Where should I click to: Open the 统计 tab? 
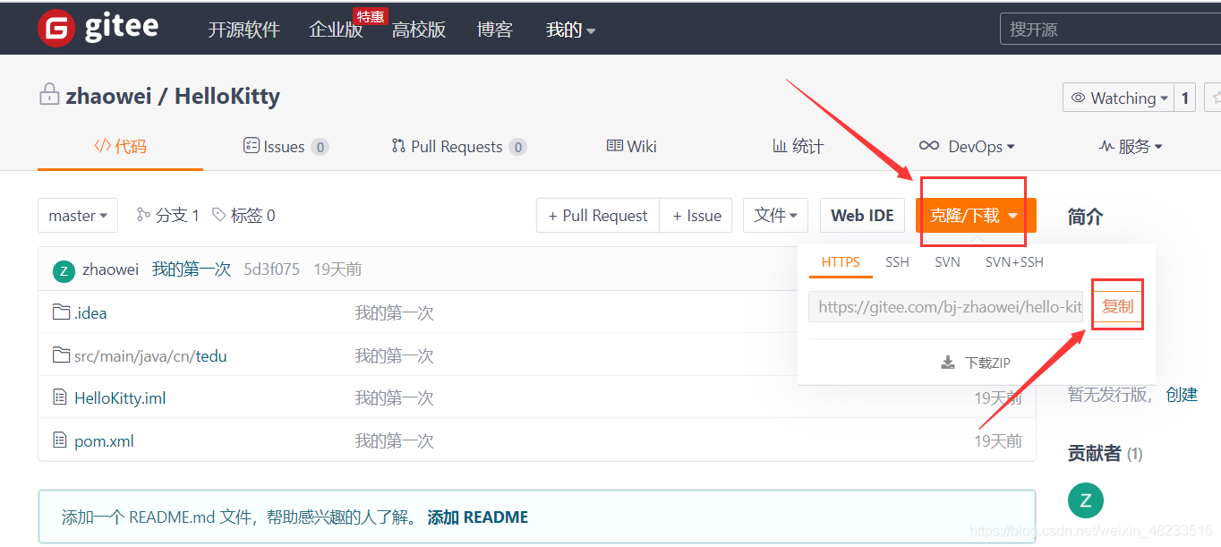[x=798, y=146]
